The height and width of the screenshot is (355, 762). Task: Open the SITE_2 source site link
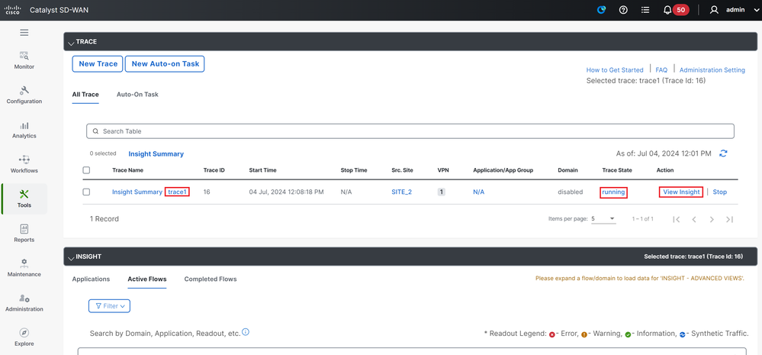(x=401, y=192)
